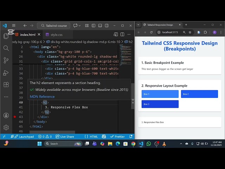Open WhatsApp from the taskbar
Screen dimensions: 225x169
point(149,144)
